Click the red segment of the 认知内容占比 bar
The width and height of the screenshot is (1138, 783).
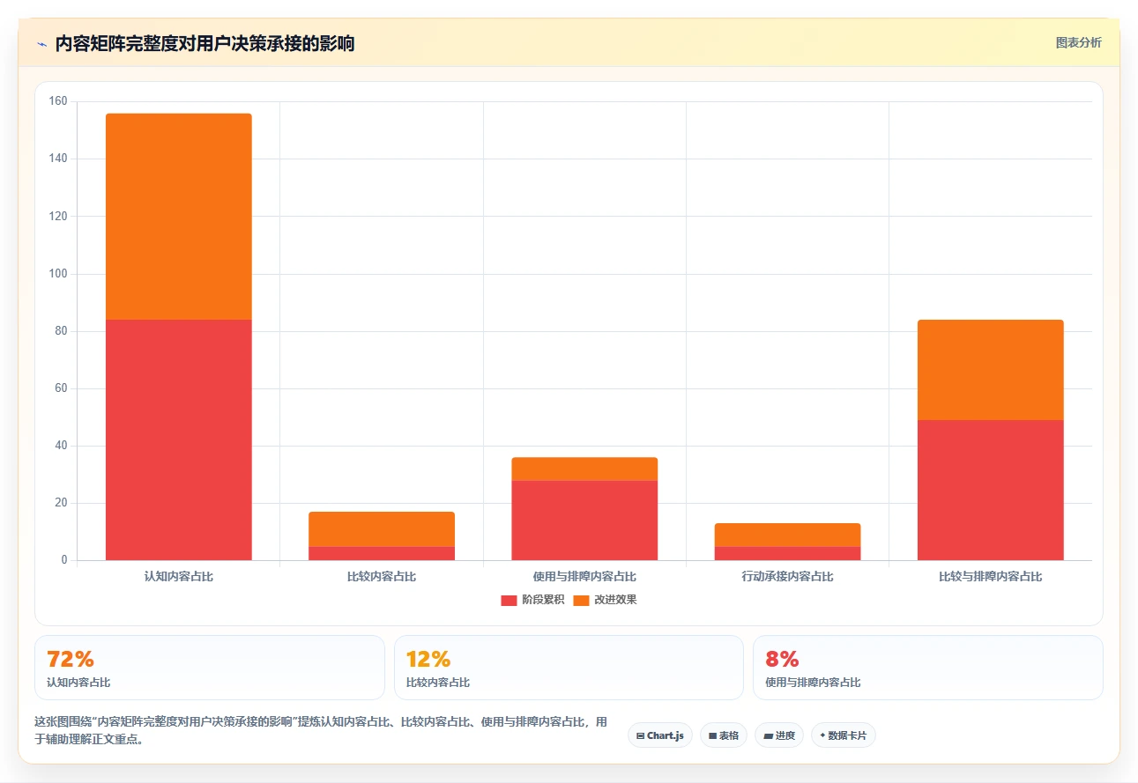[x=179, y=440]
